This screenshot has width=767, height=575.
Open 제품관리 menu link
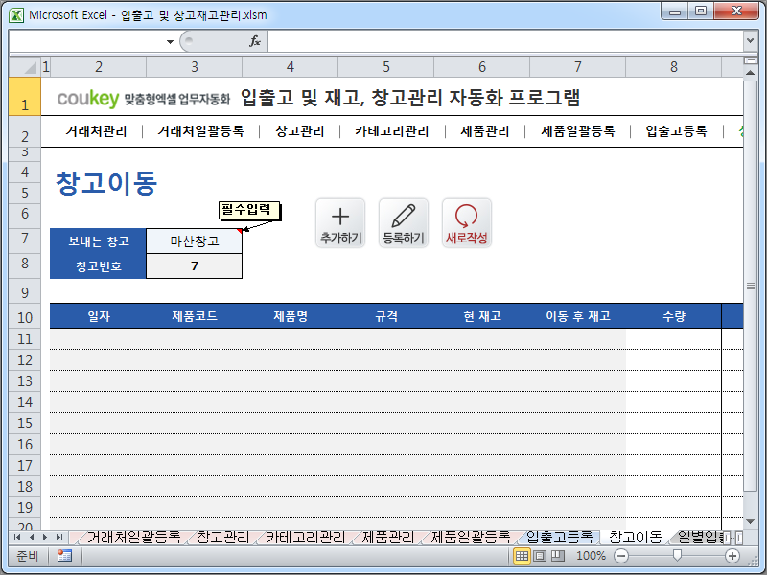[485, 131]
